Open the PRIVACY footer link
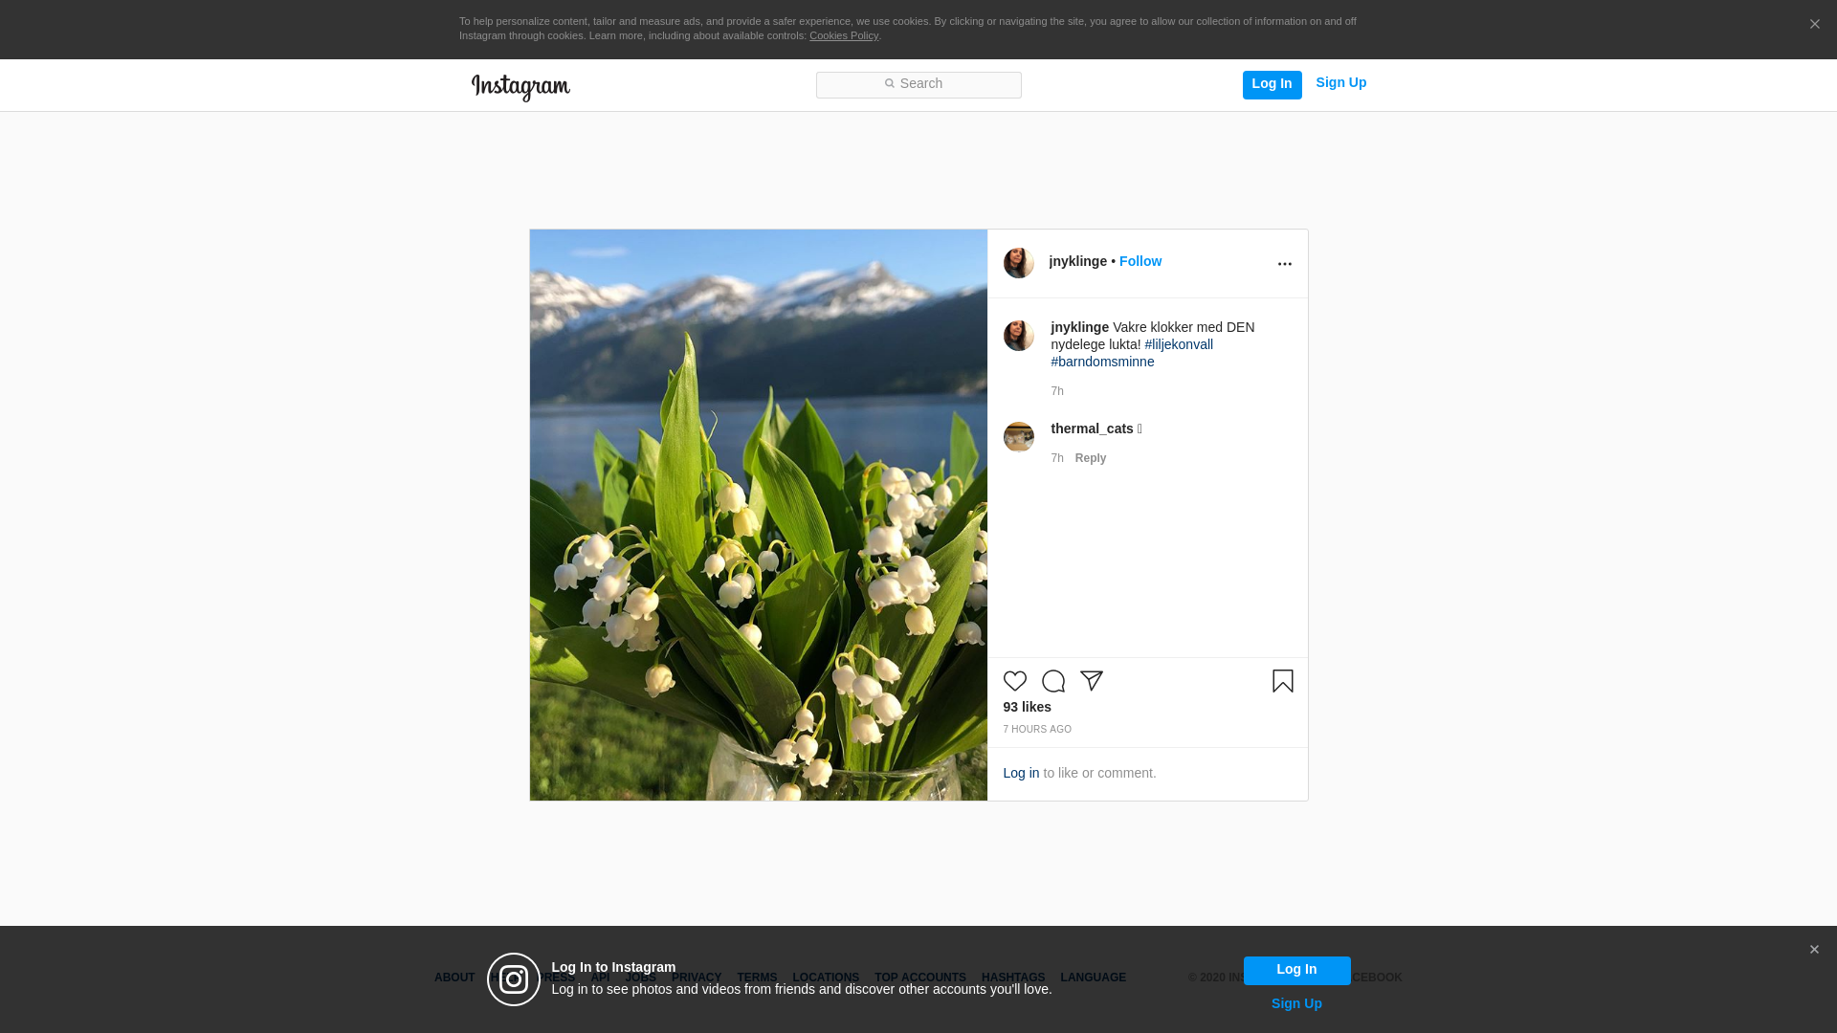1837x1033 pixels. pos(697,978)
